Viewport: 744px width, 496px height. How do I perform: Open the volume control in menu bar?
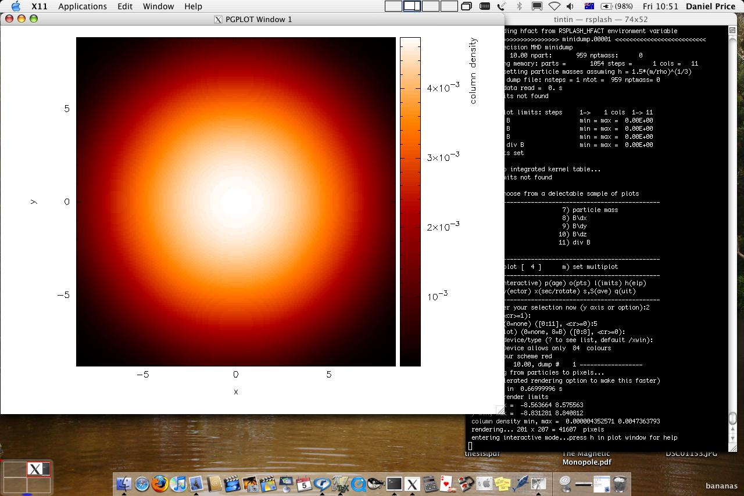(x=570, y=6)
